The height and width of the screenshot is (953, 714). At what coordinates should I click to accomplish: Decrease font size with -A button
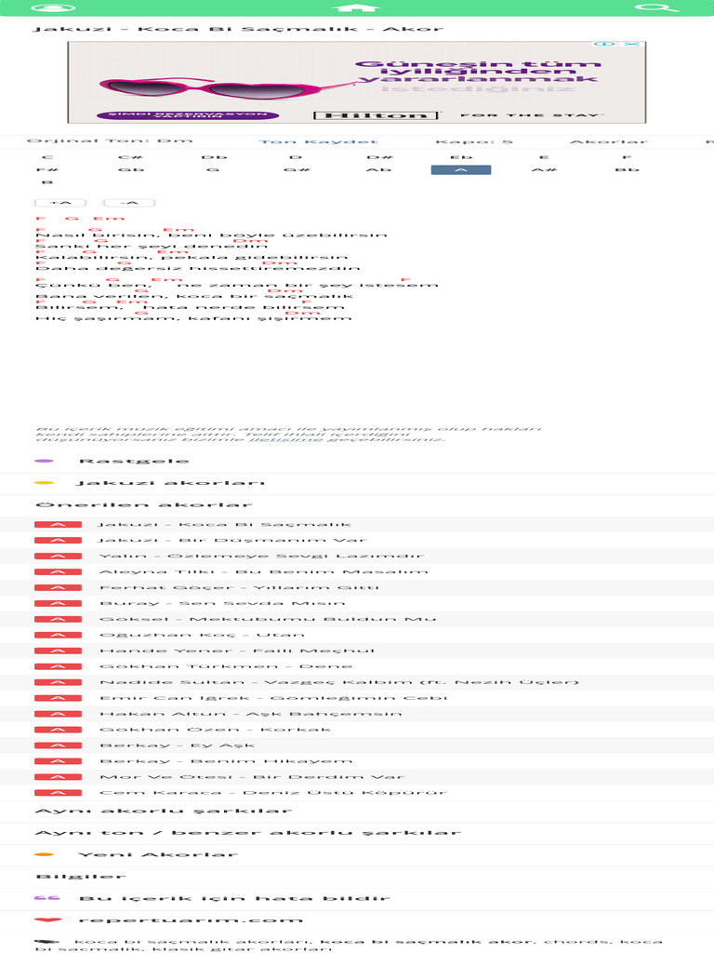click(129, 202)
